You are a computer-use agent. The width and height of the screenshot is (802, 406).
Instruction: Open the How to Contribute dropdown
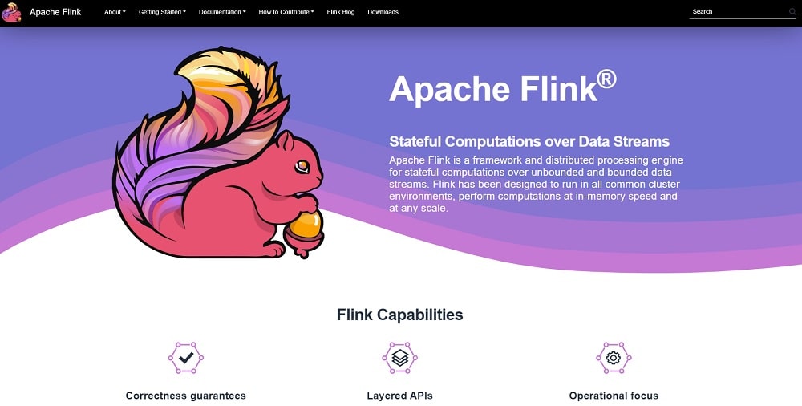click(x=286, y=12)
